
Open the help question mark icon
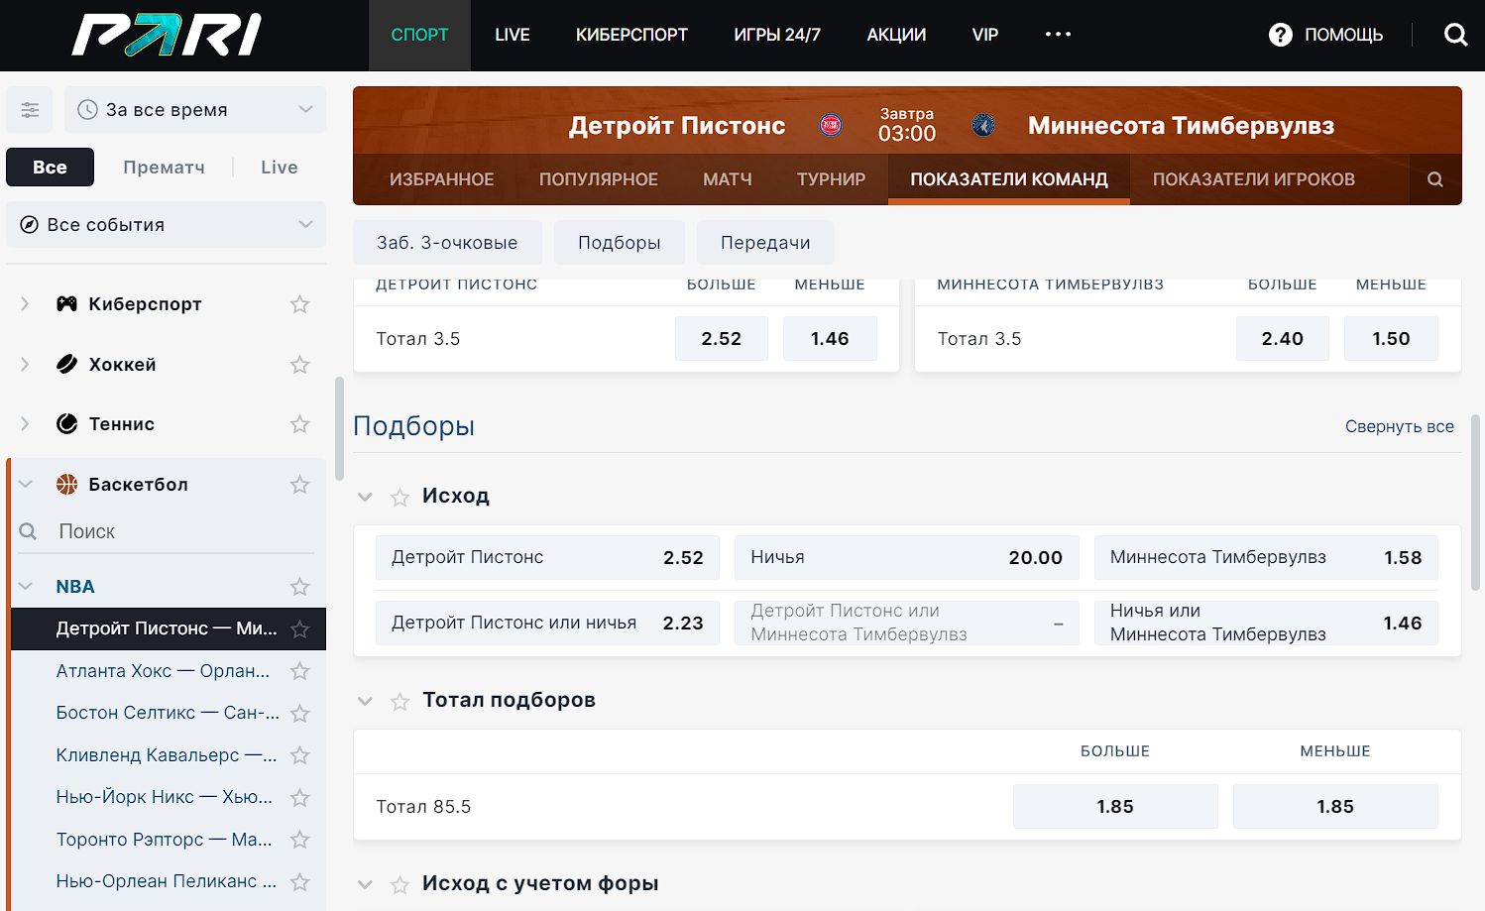(1281, 35)
